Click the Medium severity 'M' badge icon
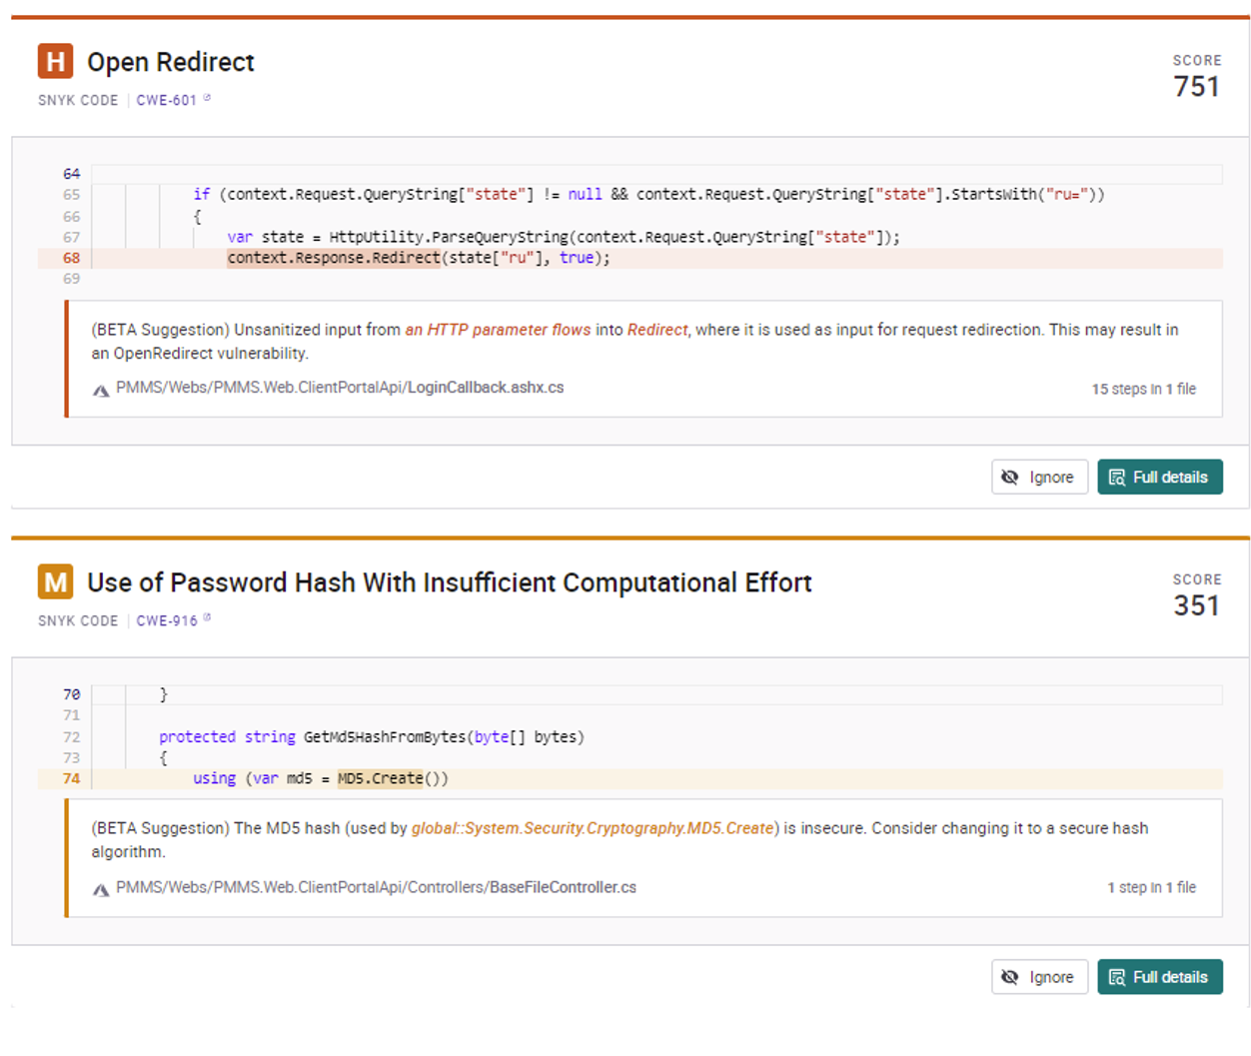This screenshot has width=1251, height=1056. point(55,581)
